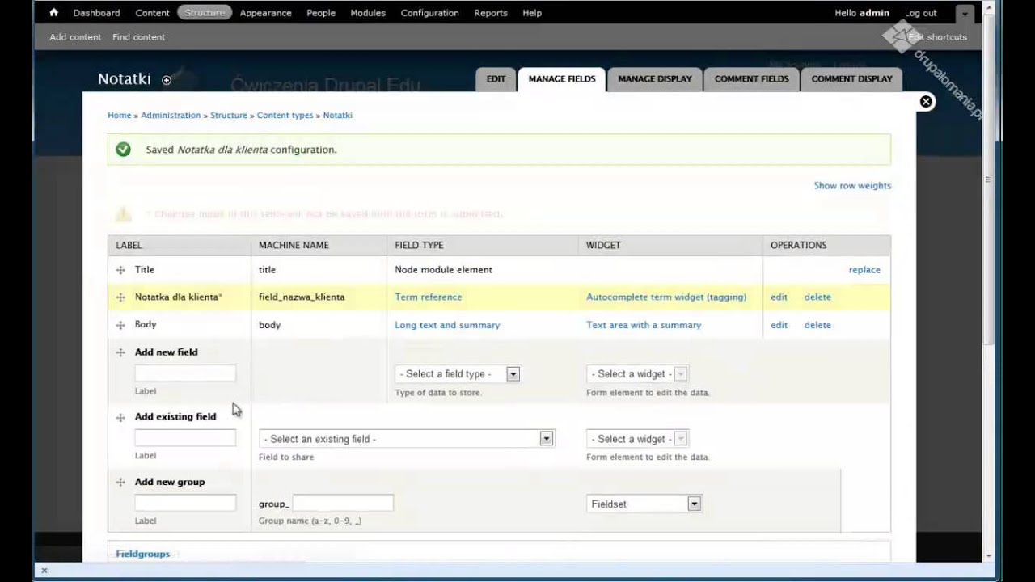Click the Content types breadcrumb link

285,116
